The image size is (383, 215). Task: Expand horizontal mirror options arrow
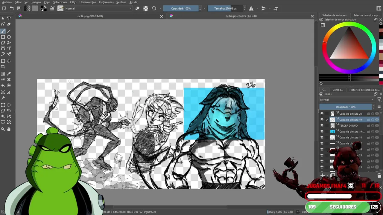coord(257,8)
